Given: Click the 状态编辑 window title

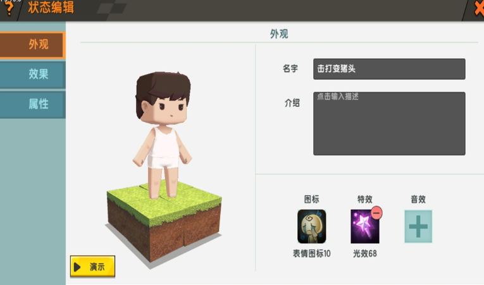Looking at the screenshot, I should coord(51,8).
